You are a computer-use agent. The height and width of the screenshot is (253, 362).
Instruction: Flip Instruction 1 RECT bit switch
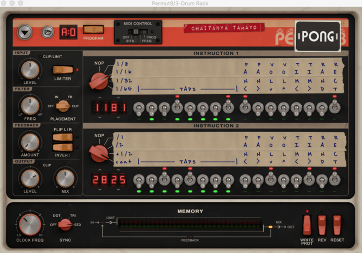tap(335, 107)
